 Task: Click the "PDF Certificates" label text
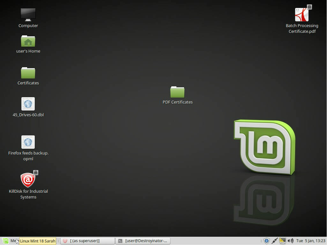point(178,102)
